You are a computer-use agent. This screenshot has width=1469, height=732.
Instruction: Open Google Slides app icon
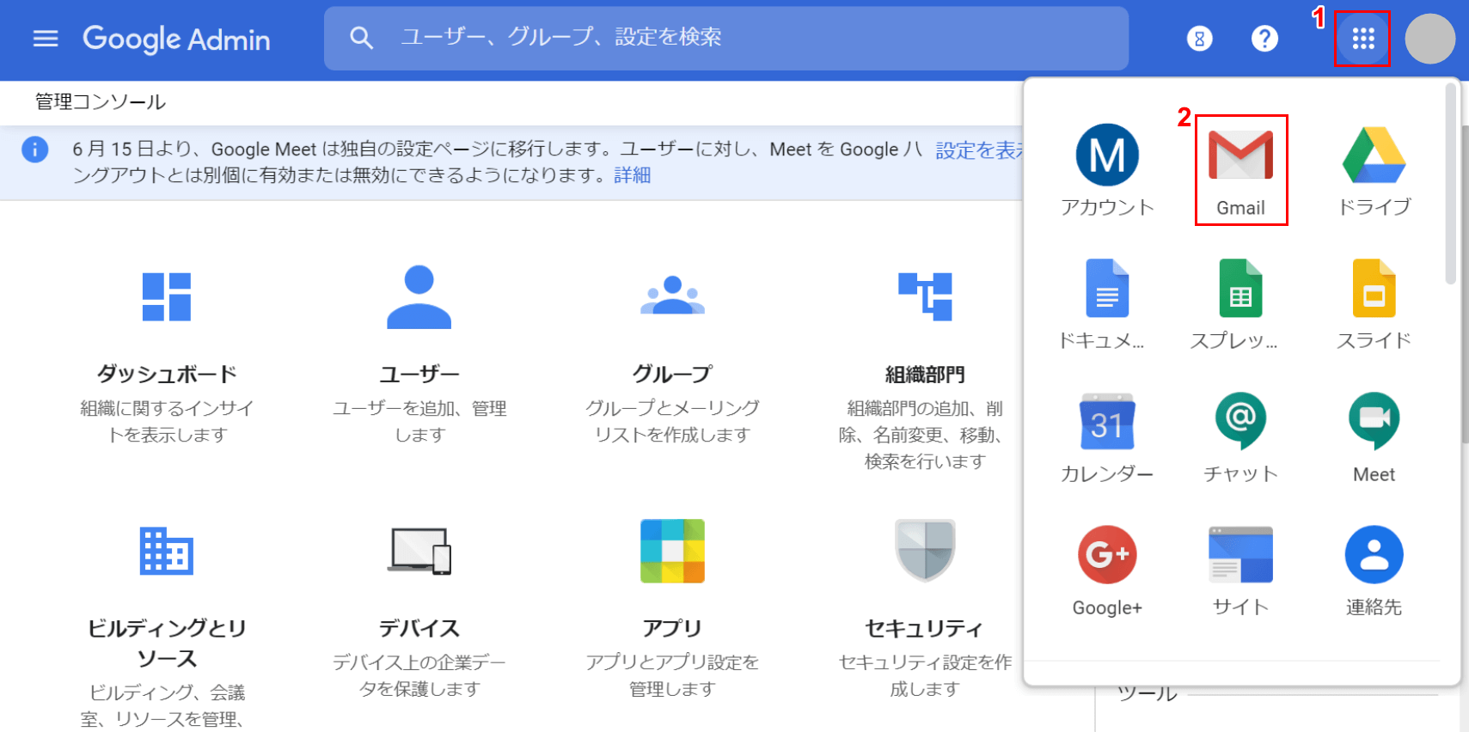coord(1374,302)
